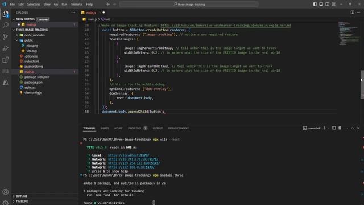The height and width of the screenshot is (205, 364).
Task: Open the Search view in the activity bar
Action: tap(5, 25)
